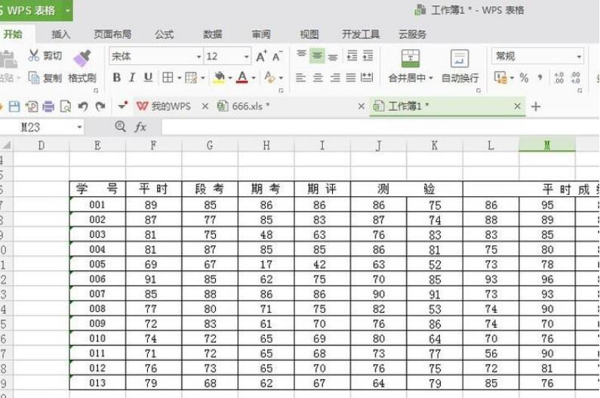
Task: Select the Format Painter (格式刷) tool
Action: [x=82, y=66]
